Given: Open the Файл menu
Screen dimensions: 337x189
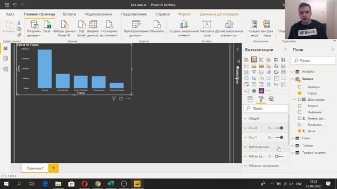Looking at the screenshot, I should (10, 14).
